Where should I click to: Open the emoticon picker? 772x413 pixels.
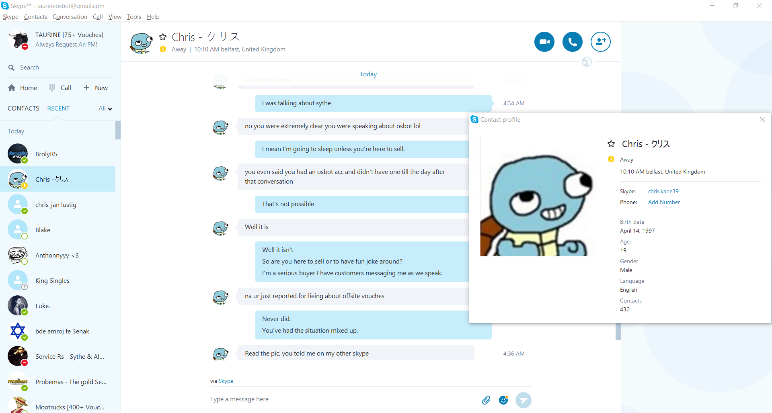point(503,400)
